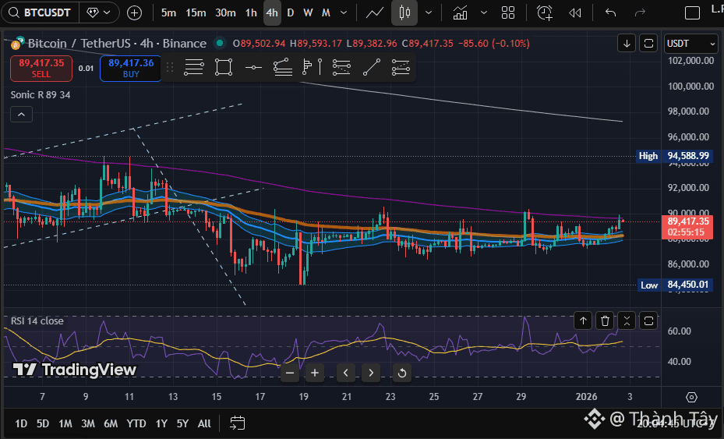Collapse the Sonic R indicator legend

(21, 115)
